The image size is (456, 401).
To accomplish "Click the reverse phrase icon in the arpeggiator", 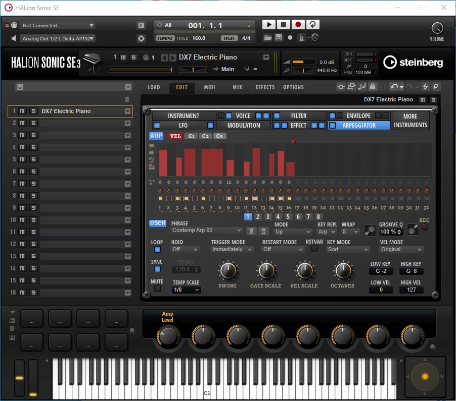I will (151, 159).
